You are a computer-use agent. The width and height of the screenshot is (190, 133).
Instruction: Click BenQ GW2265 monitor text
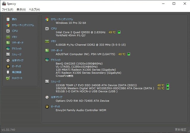pyautogui.click(x=79, y=64)
